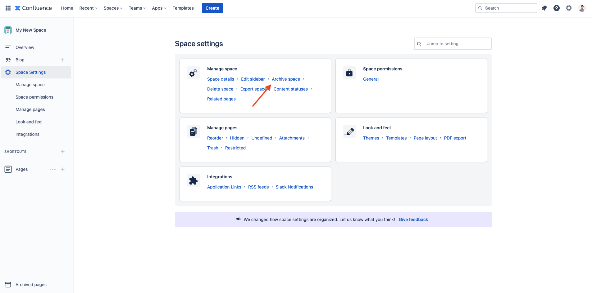The height and width of the screenshot is (293, 592).
Task: Expand the Recent dropdown
Action: pyautogui.click(x=88, y=8)
